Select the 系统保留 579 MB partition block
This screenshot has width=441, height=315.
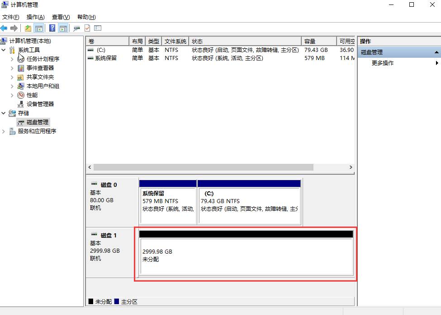pyautogui.click(x=168, y=202)
